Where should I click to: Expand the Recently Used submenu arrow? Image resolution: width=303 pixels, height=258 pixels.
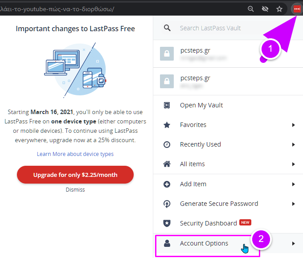click(294, 144)
